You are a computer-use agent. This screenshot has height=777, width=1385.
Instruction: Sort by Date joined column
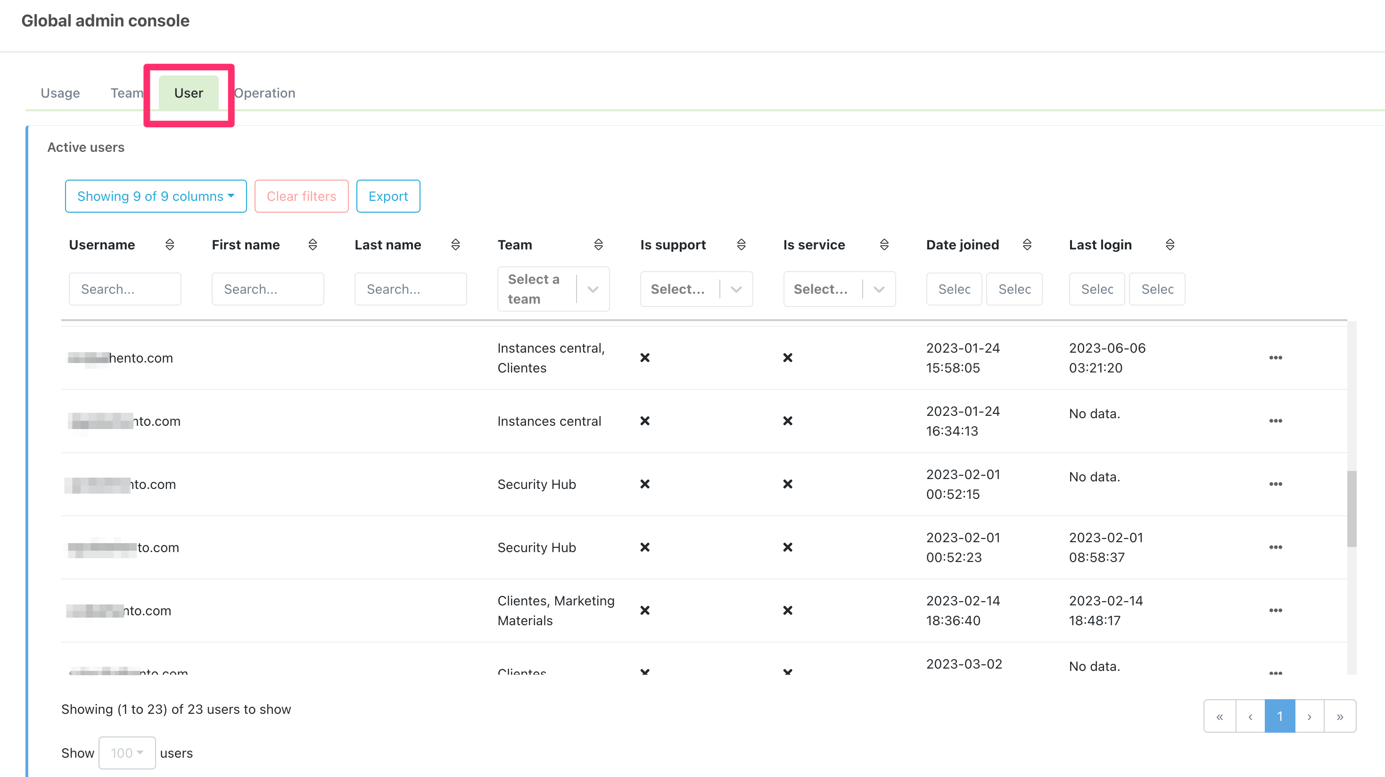pyautogui.click(x=1027, y=245)
